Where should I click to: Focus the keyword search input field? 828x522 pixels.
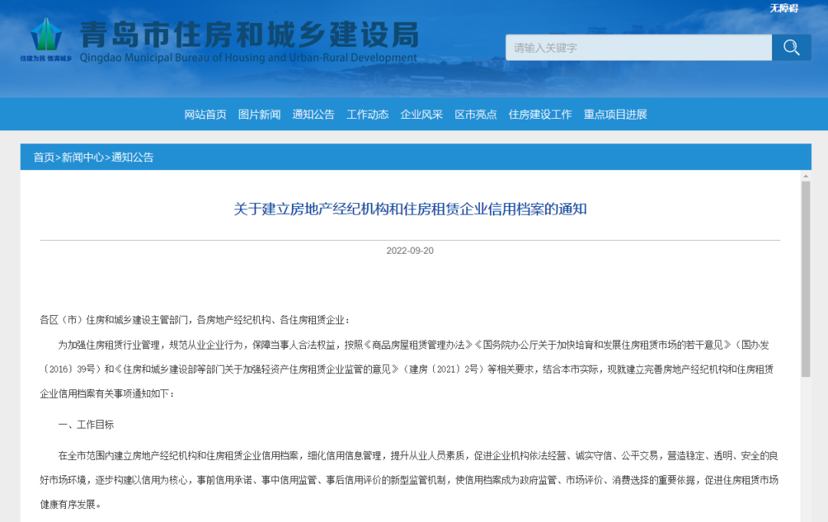[x=639, y=48]
